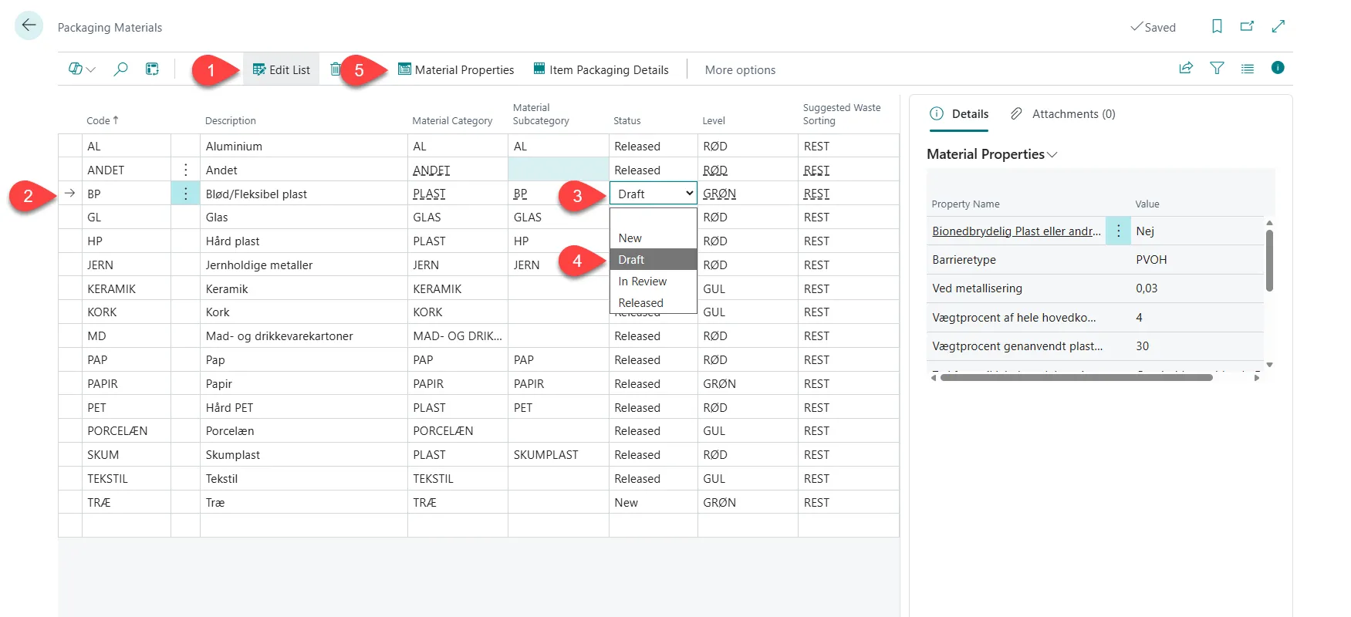Open the list view layout icon
The image size is (1351, 617).
1248,68
